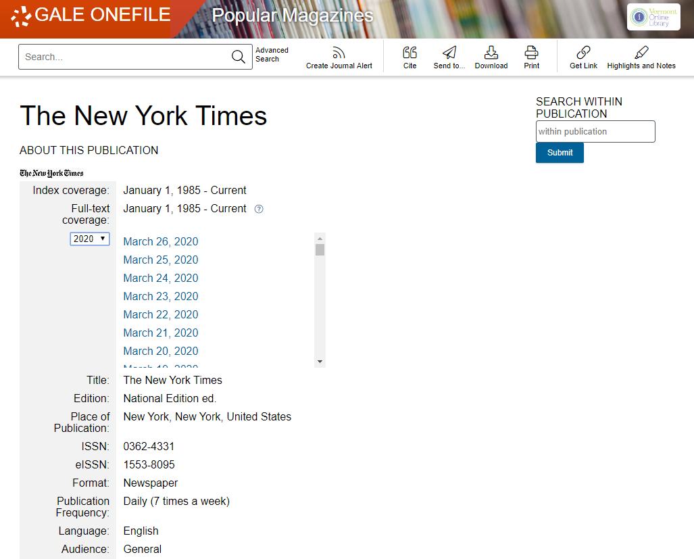This screenshot has width=694, height=559.
Task: Print this publication page
Action: 532,58
